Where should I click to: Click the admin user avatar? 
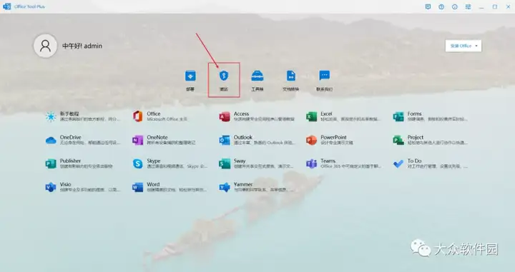[x=45, y=46]
